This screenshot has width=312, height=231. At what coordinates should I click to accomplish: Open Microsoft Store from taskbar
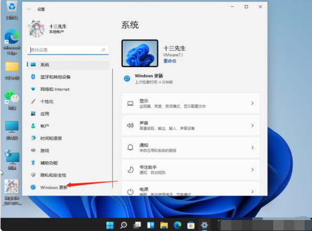[x=191, y=225]
